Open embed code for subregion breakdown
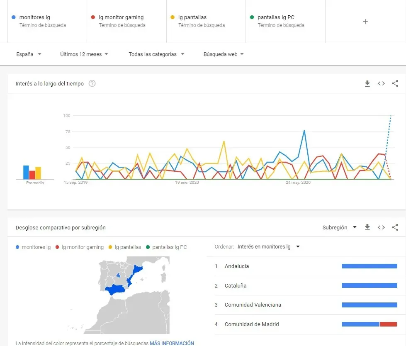 coord(381,227)
